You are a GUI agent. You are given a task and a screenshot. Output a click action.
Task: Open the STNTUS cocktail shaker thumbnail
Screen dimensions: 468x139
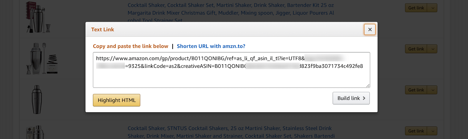click(36, 132)
